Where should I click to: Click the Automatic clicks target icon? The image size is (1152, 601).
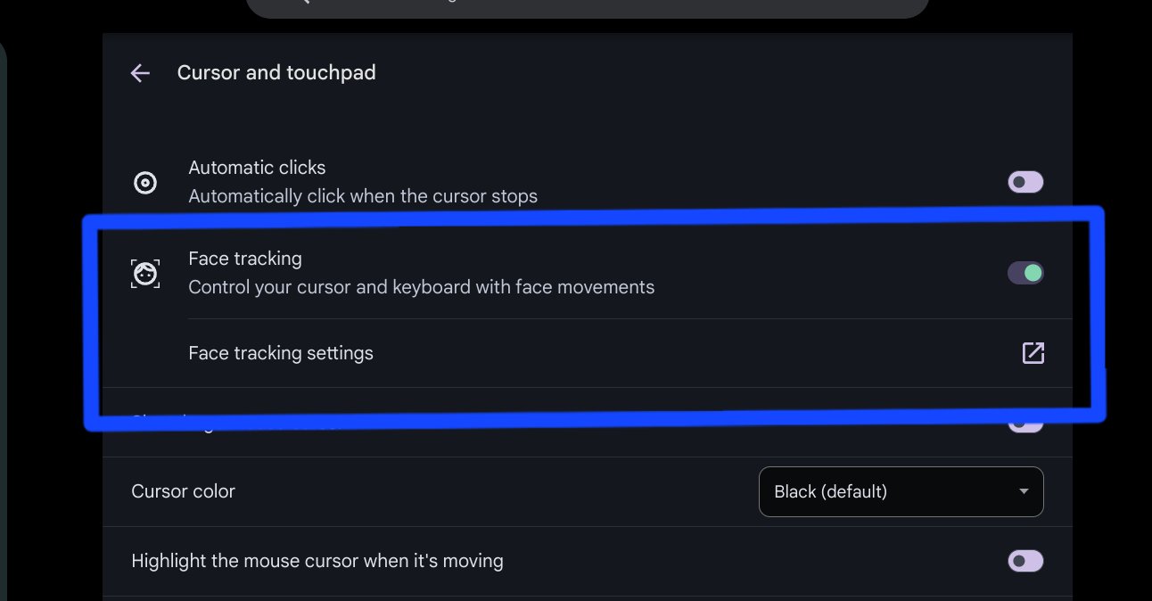point(145,183)
